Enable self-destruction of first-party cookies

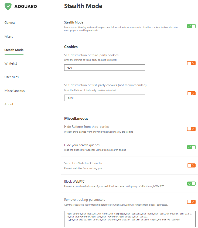pos(191,93)
